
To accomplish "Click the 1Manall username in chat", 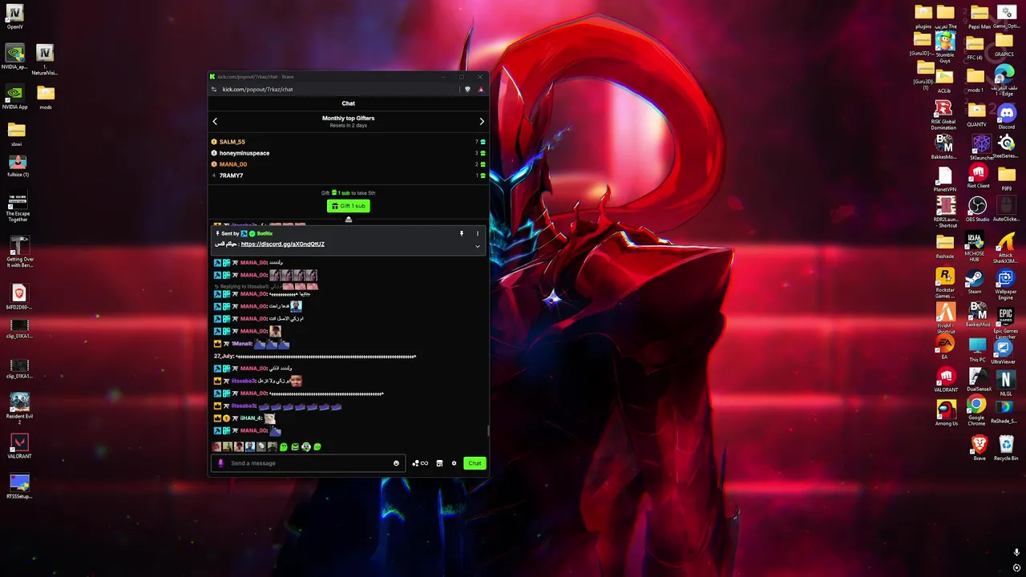I will [242, 344].
